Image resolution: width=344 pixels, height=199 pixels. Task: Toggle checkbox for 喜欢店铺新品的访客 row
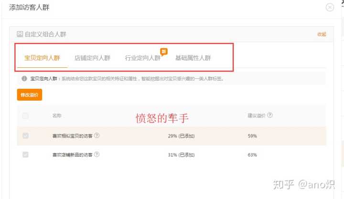click(x=25, y=155)
